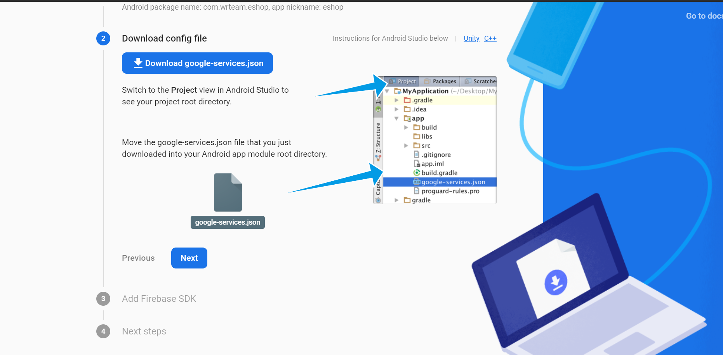Click the Download google-services.json button
Image resolution: width=723 pixels, height=355 pixels.
[197, 63]
